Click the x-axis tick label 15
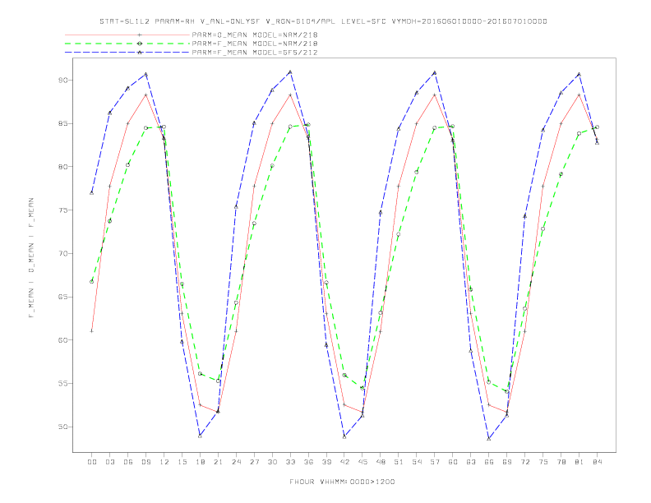Screen dimensions: 651x503 click(x=182, y=462)
